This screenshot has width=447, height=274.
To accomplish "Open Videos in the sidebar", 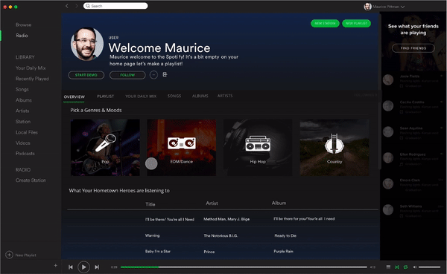I will coord(23,143).
